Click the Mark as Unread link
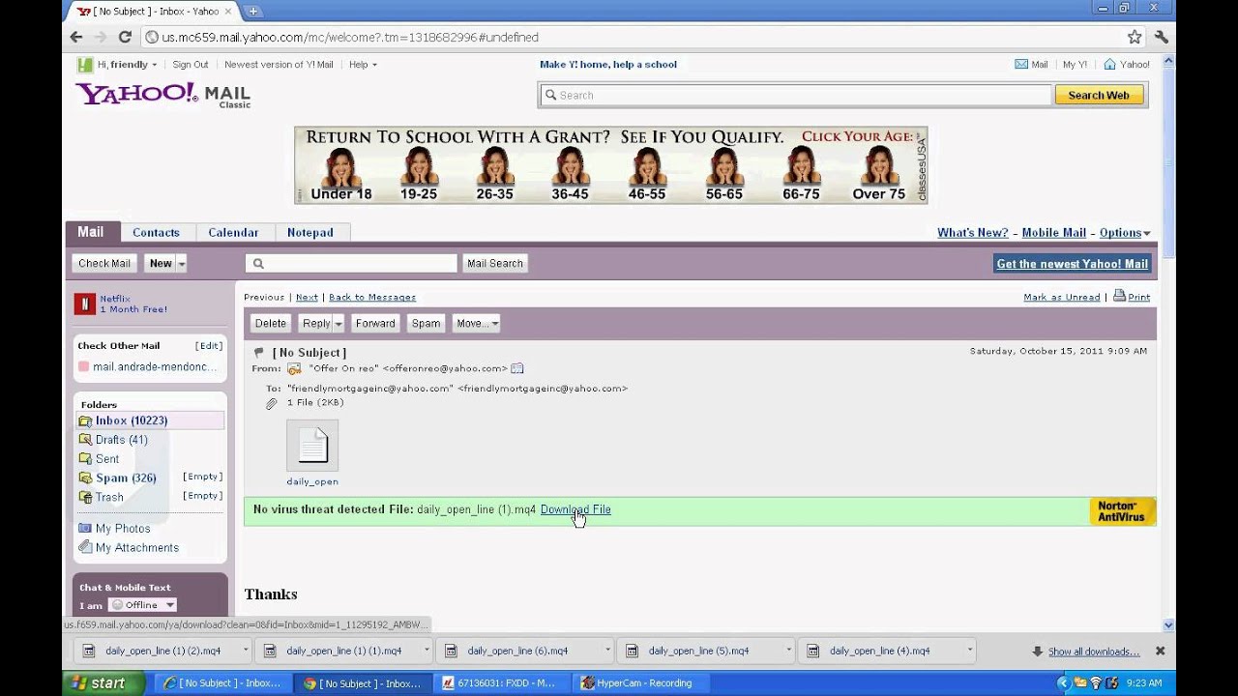Image resolution: width=1238 pixels, height=696 pixels. [x=1062, y=297]
